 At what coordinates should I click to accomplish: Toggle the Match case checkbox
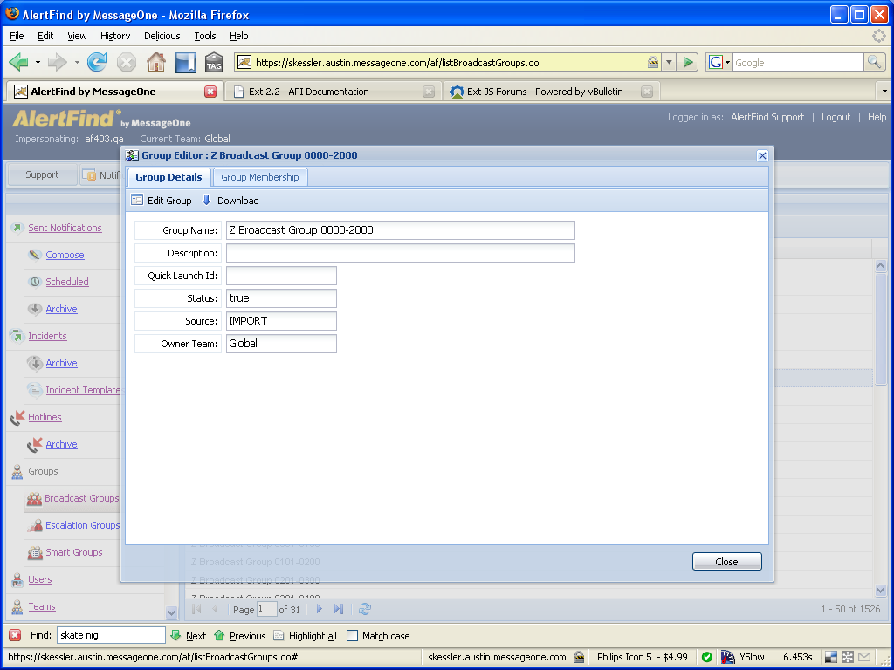pyautogui.click(x=353, y=635)
